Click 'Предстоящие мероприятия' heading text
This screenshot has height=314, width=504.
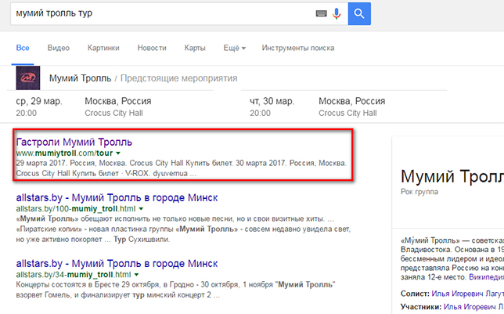pyautogui.click(x=178, y=78)
